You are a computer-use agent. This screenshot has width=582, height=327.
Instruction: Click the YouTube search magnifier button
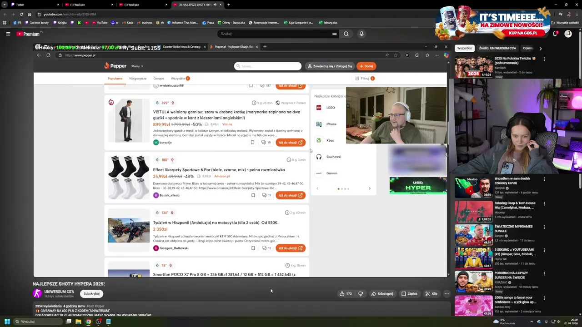coord(346,34)
